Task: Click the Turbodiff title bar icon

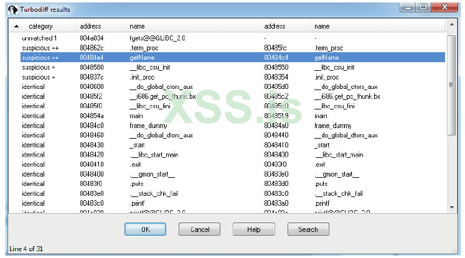Action: tap(12, 9)
